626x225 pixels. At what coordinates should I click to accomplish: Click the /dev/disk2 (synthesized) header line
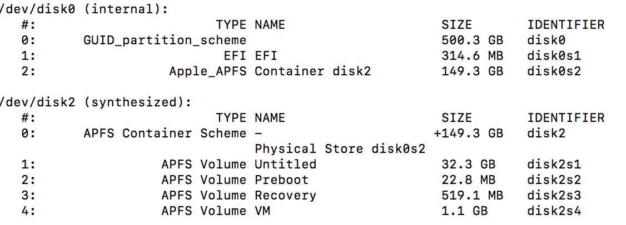pyautogui.click(x=96, y=103)
